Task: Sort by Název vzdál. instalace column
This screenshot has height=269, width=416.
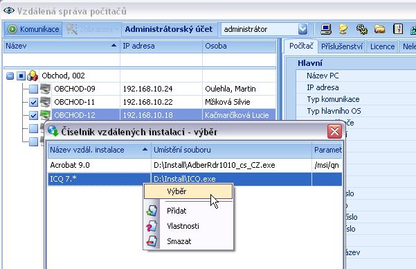Action: 99,150
